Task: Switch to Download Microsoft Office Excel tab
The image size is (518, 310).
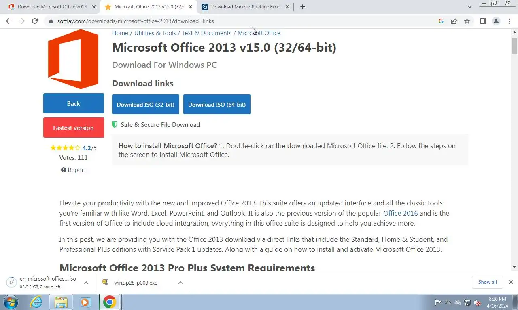Action: (x=245, y=7)
